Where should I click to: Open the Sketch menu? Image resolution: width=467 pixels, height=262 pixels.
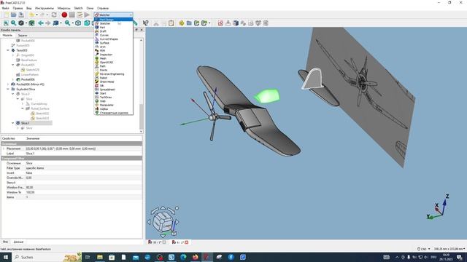78,8
